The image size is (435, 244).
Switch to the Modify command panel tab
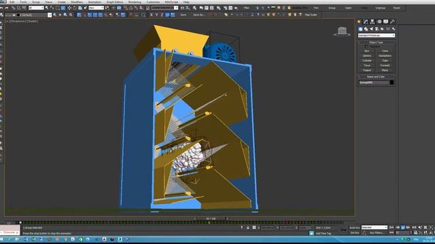tap(366, 22)
